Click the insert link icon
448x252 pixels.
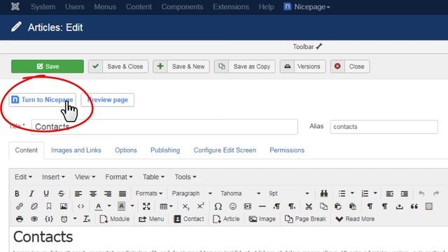(20, 206)
